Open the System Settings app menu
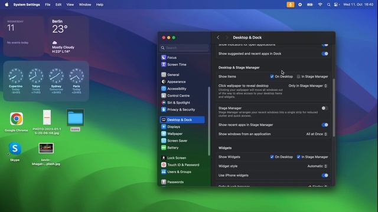Viewport: 378px width, 212px height. (27, 5)
